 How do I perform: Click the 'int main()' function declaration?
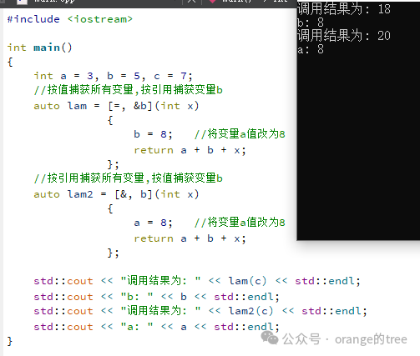coord(39,48)
